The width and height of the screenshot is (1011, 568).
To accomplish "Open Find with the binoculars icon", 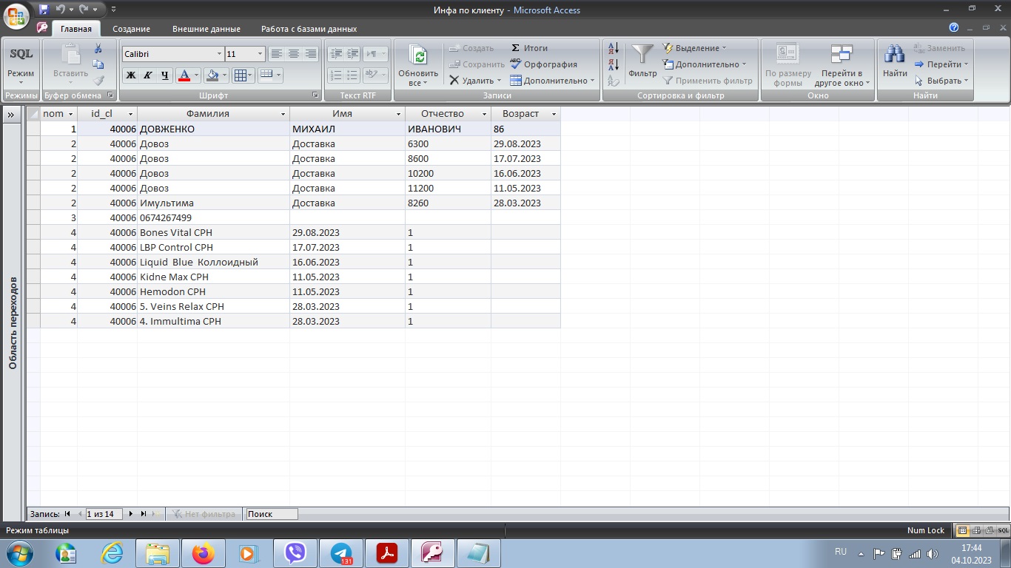I will (x=895, y=56).
